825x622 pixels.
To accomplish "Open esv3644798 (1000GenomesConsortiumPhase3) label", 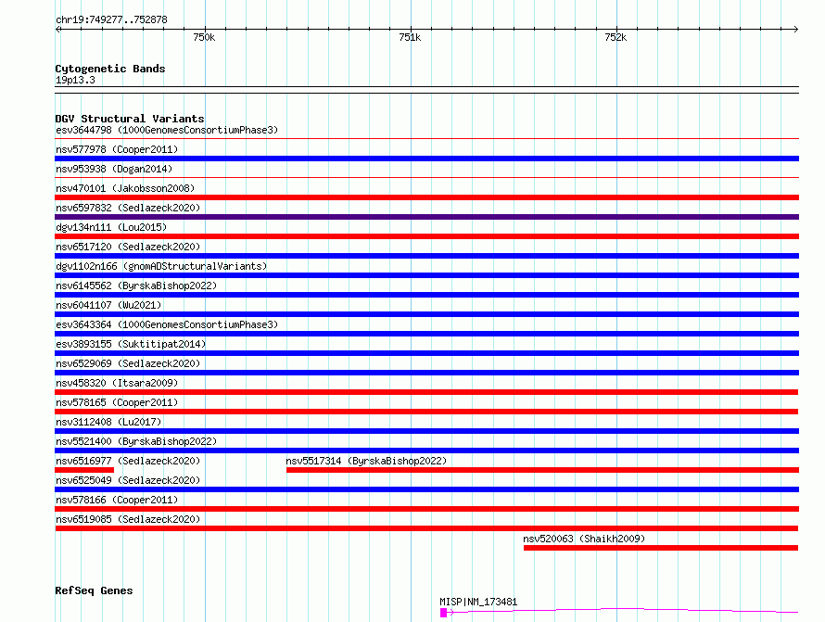I will point(167,130).
